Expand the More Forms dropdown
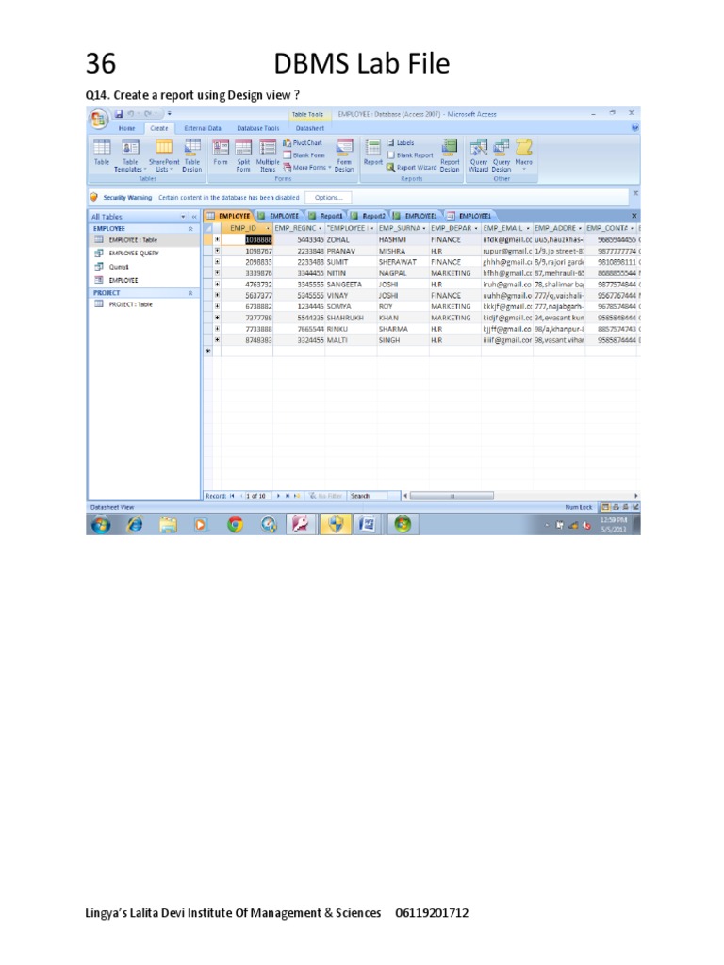The image size is (724, 965). pyautogui.click(x=306, y=168)
